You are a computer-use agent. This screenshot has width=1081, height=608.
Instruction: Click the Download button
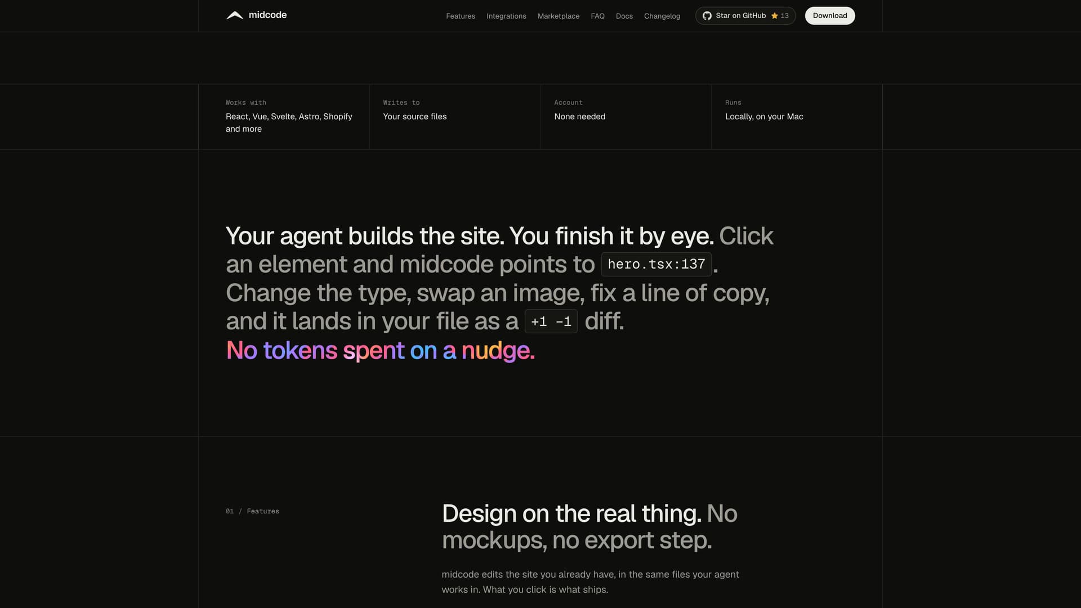(x=830, y=16)
